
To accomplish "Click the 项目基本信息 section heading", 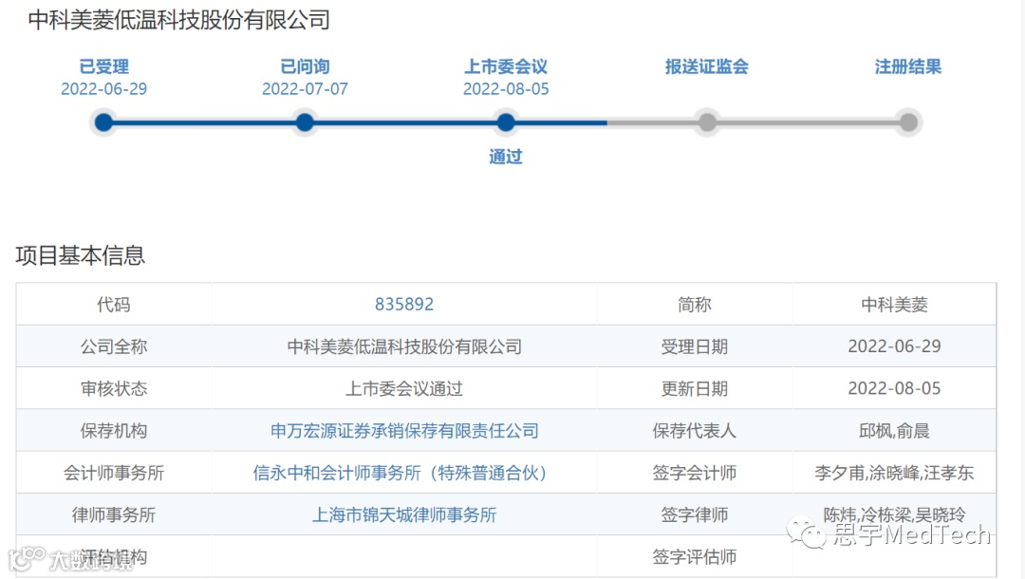I will [x=80, y=255].
